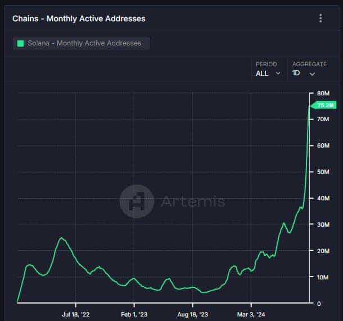Select the chart title Chains - Monthly Active Addresses

pos(79,19)
